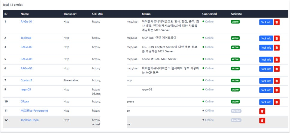Click the Name column header
The height and width of the screenshot is (133, 290).
(x=25, y=14)
